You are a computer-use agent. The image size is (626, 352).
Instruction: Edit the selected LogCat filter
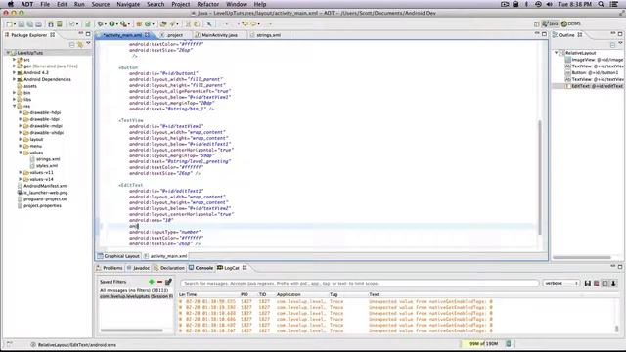168,282
